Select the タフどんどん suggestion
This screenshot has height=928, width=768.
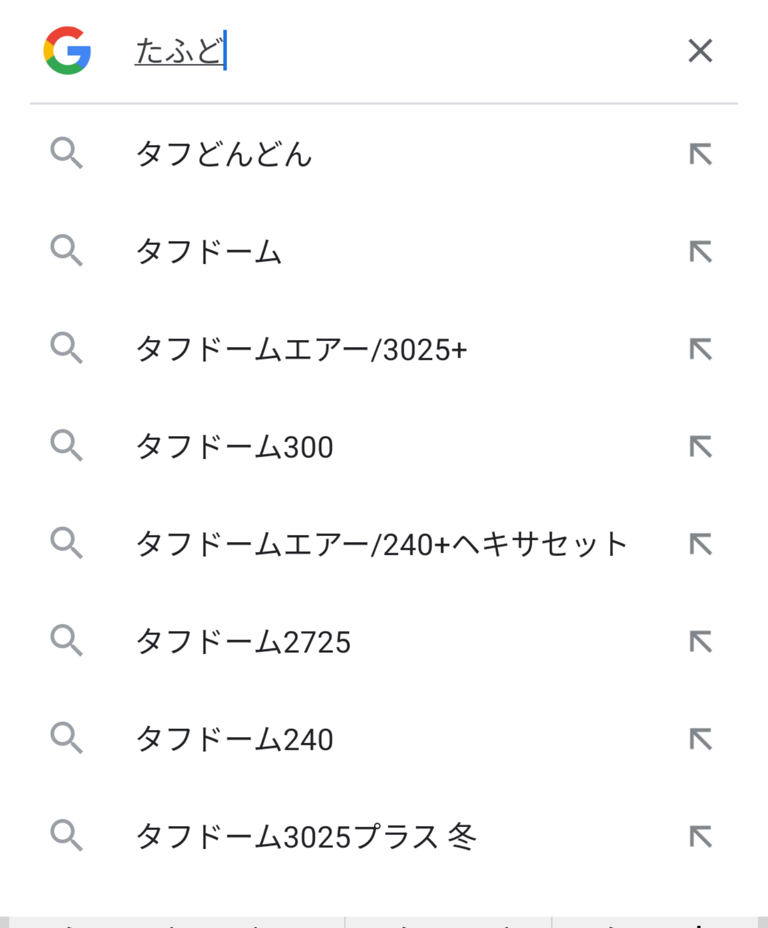pos(224,154)
